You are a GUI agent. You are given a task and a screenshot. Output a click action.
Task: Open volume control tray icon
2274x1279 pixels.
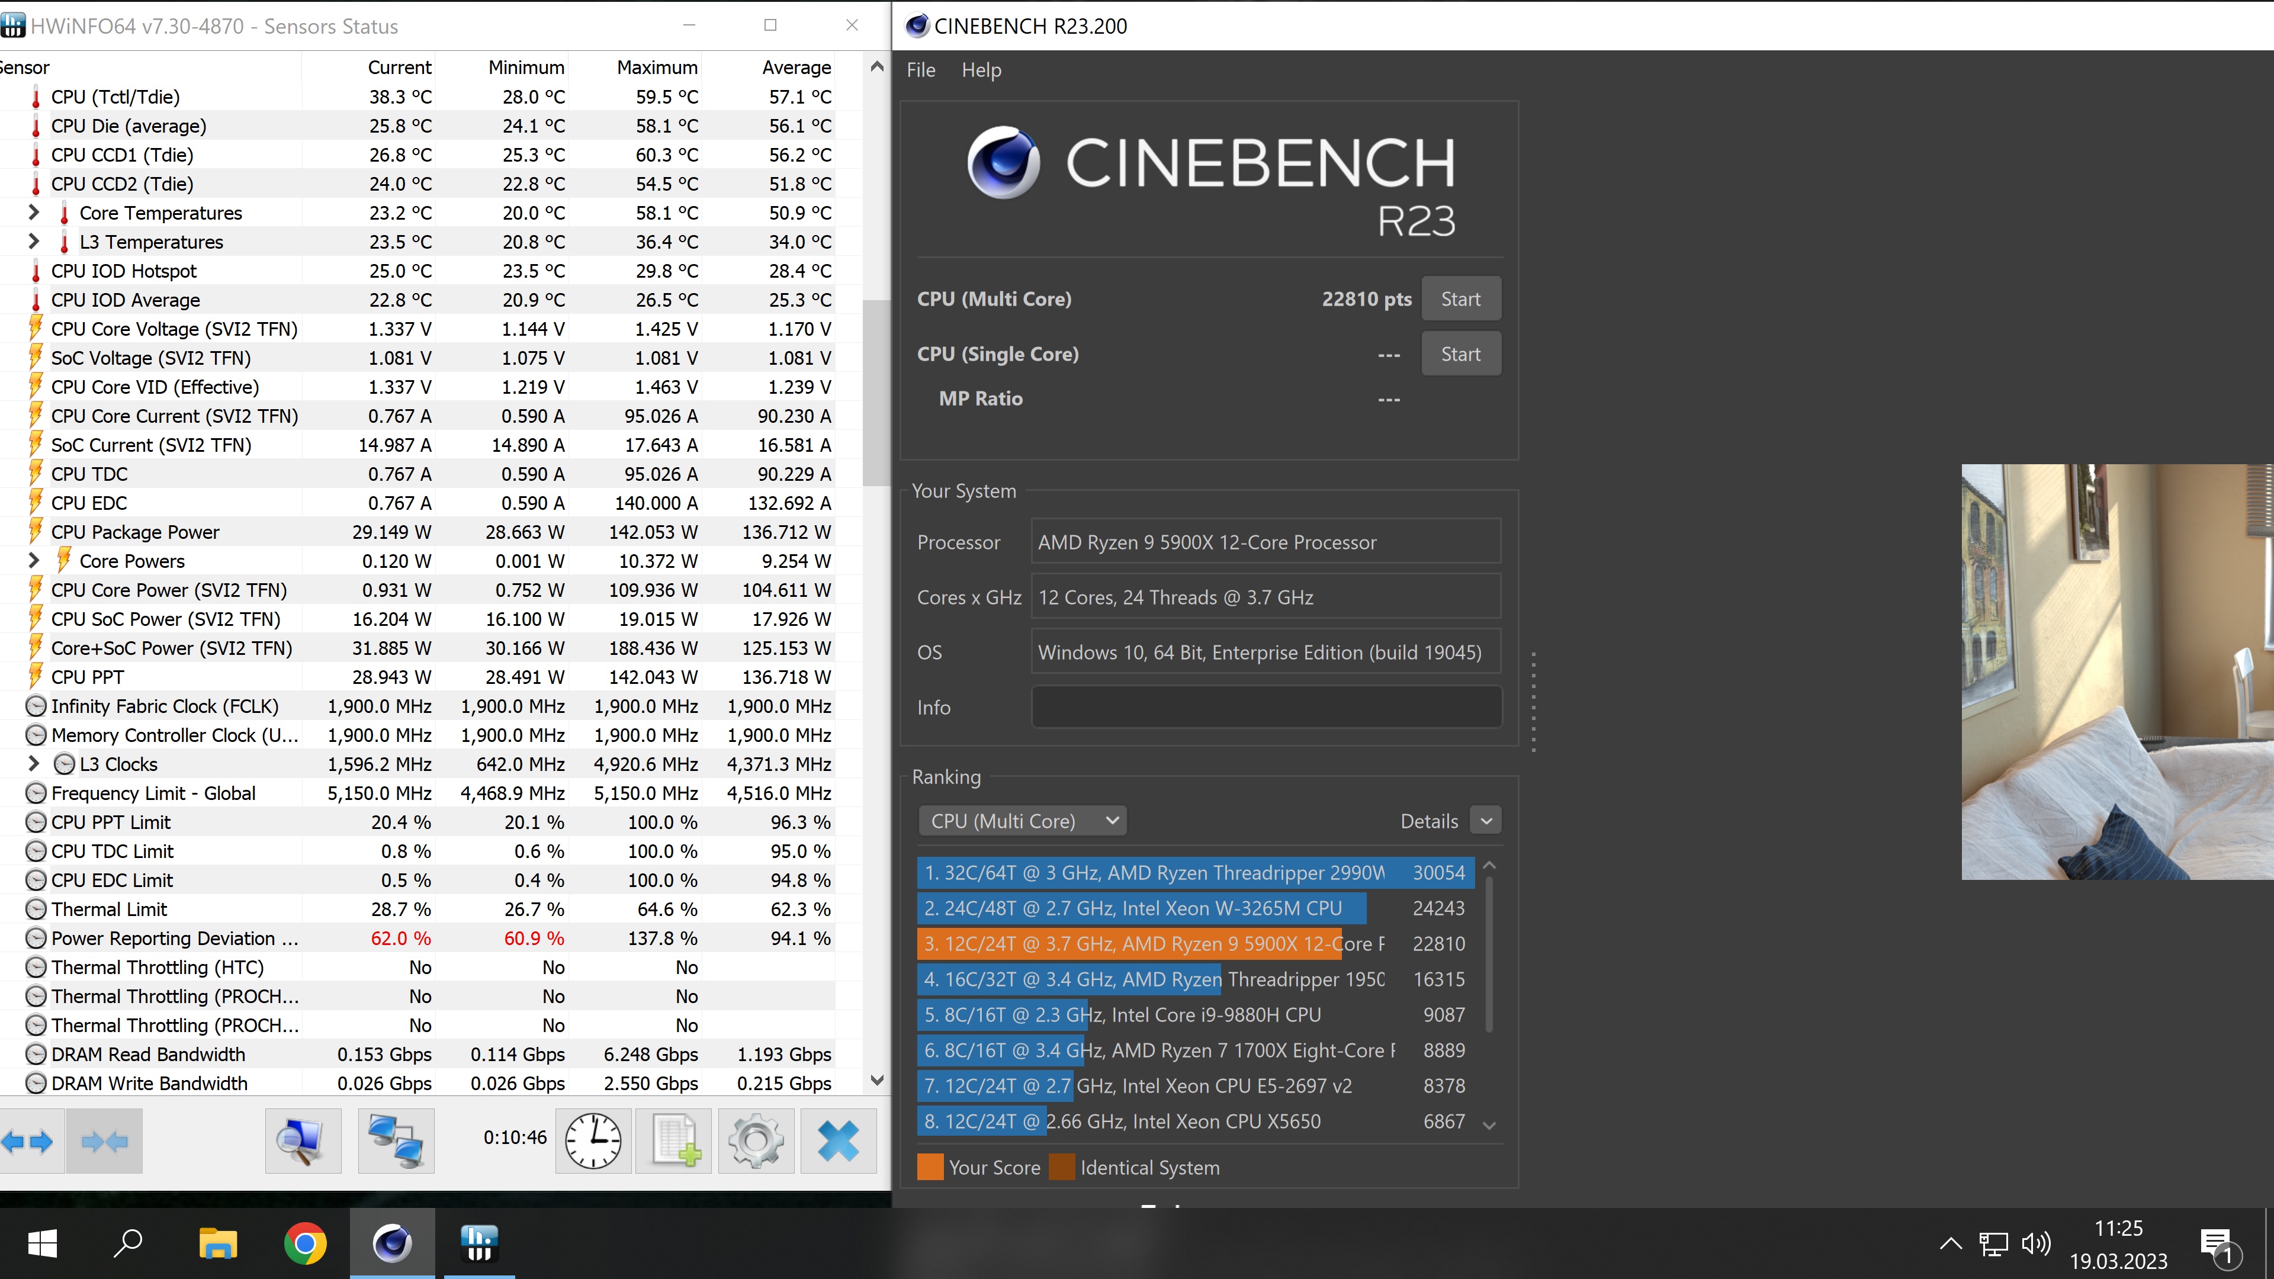coord(2036,1243)
